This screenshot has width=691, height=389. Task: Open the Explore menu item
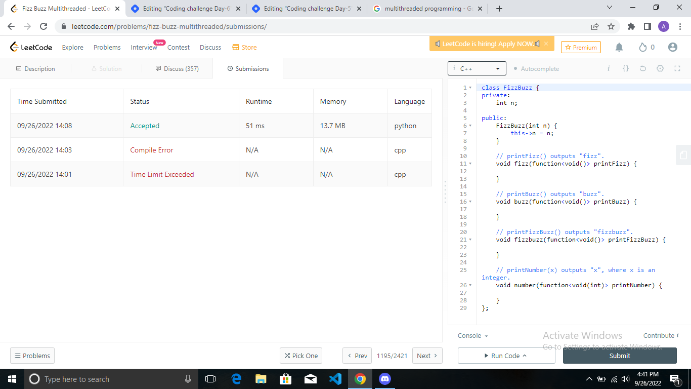(x=72, y=47)
